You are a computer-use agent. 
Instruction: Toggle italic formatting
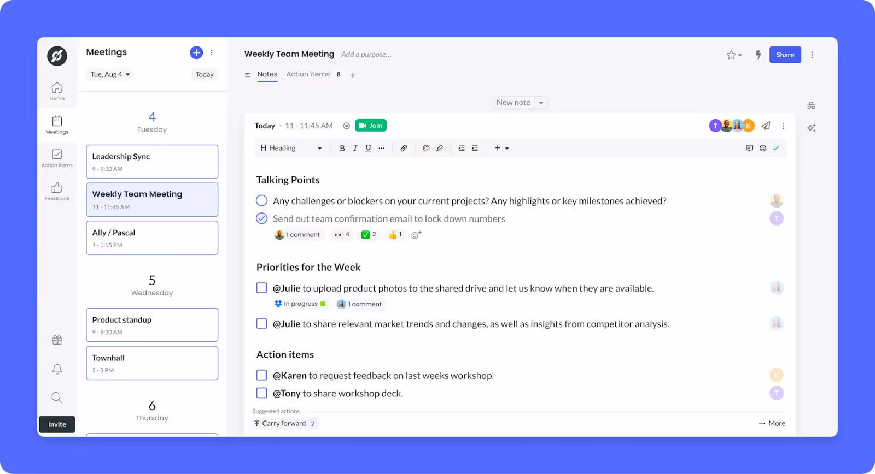(x=355, y=148)
